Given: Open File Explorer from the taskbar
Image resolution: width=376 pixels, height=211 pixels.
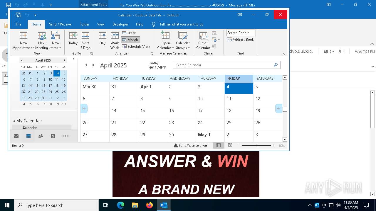Looking at the screenshot, I should (135, 205).
